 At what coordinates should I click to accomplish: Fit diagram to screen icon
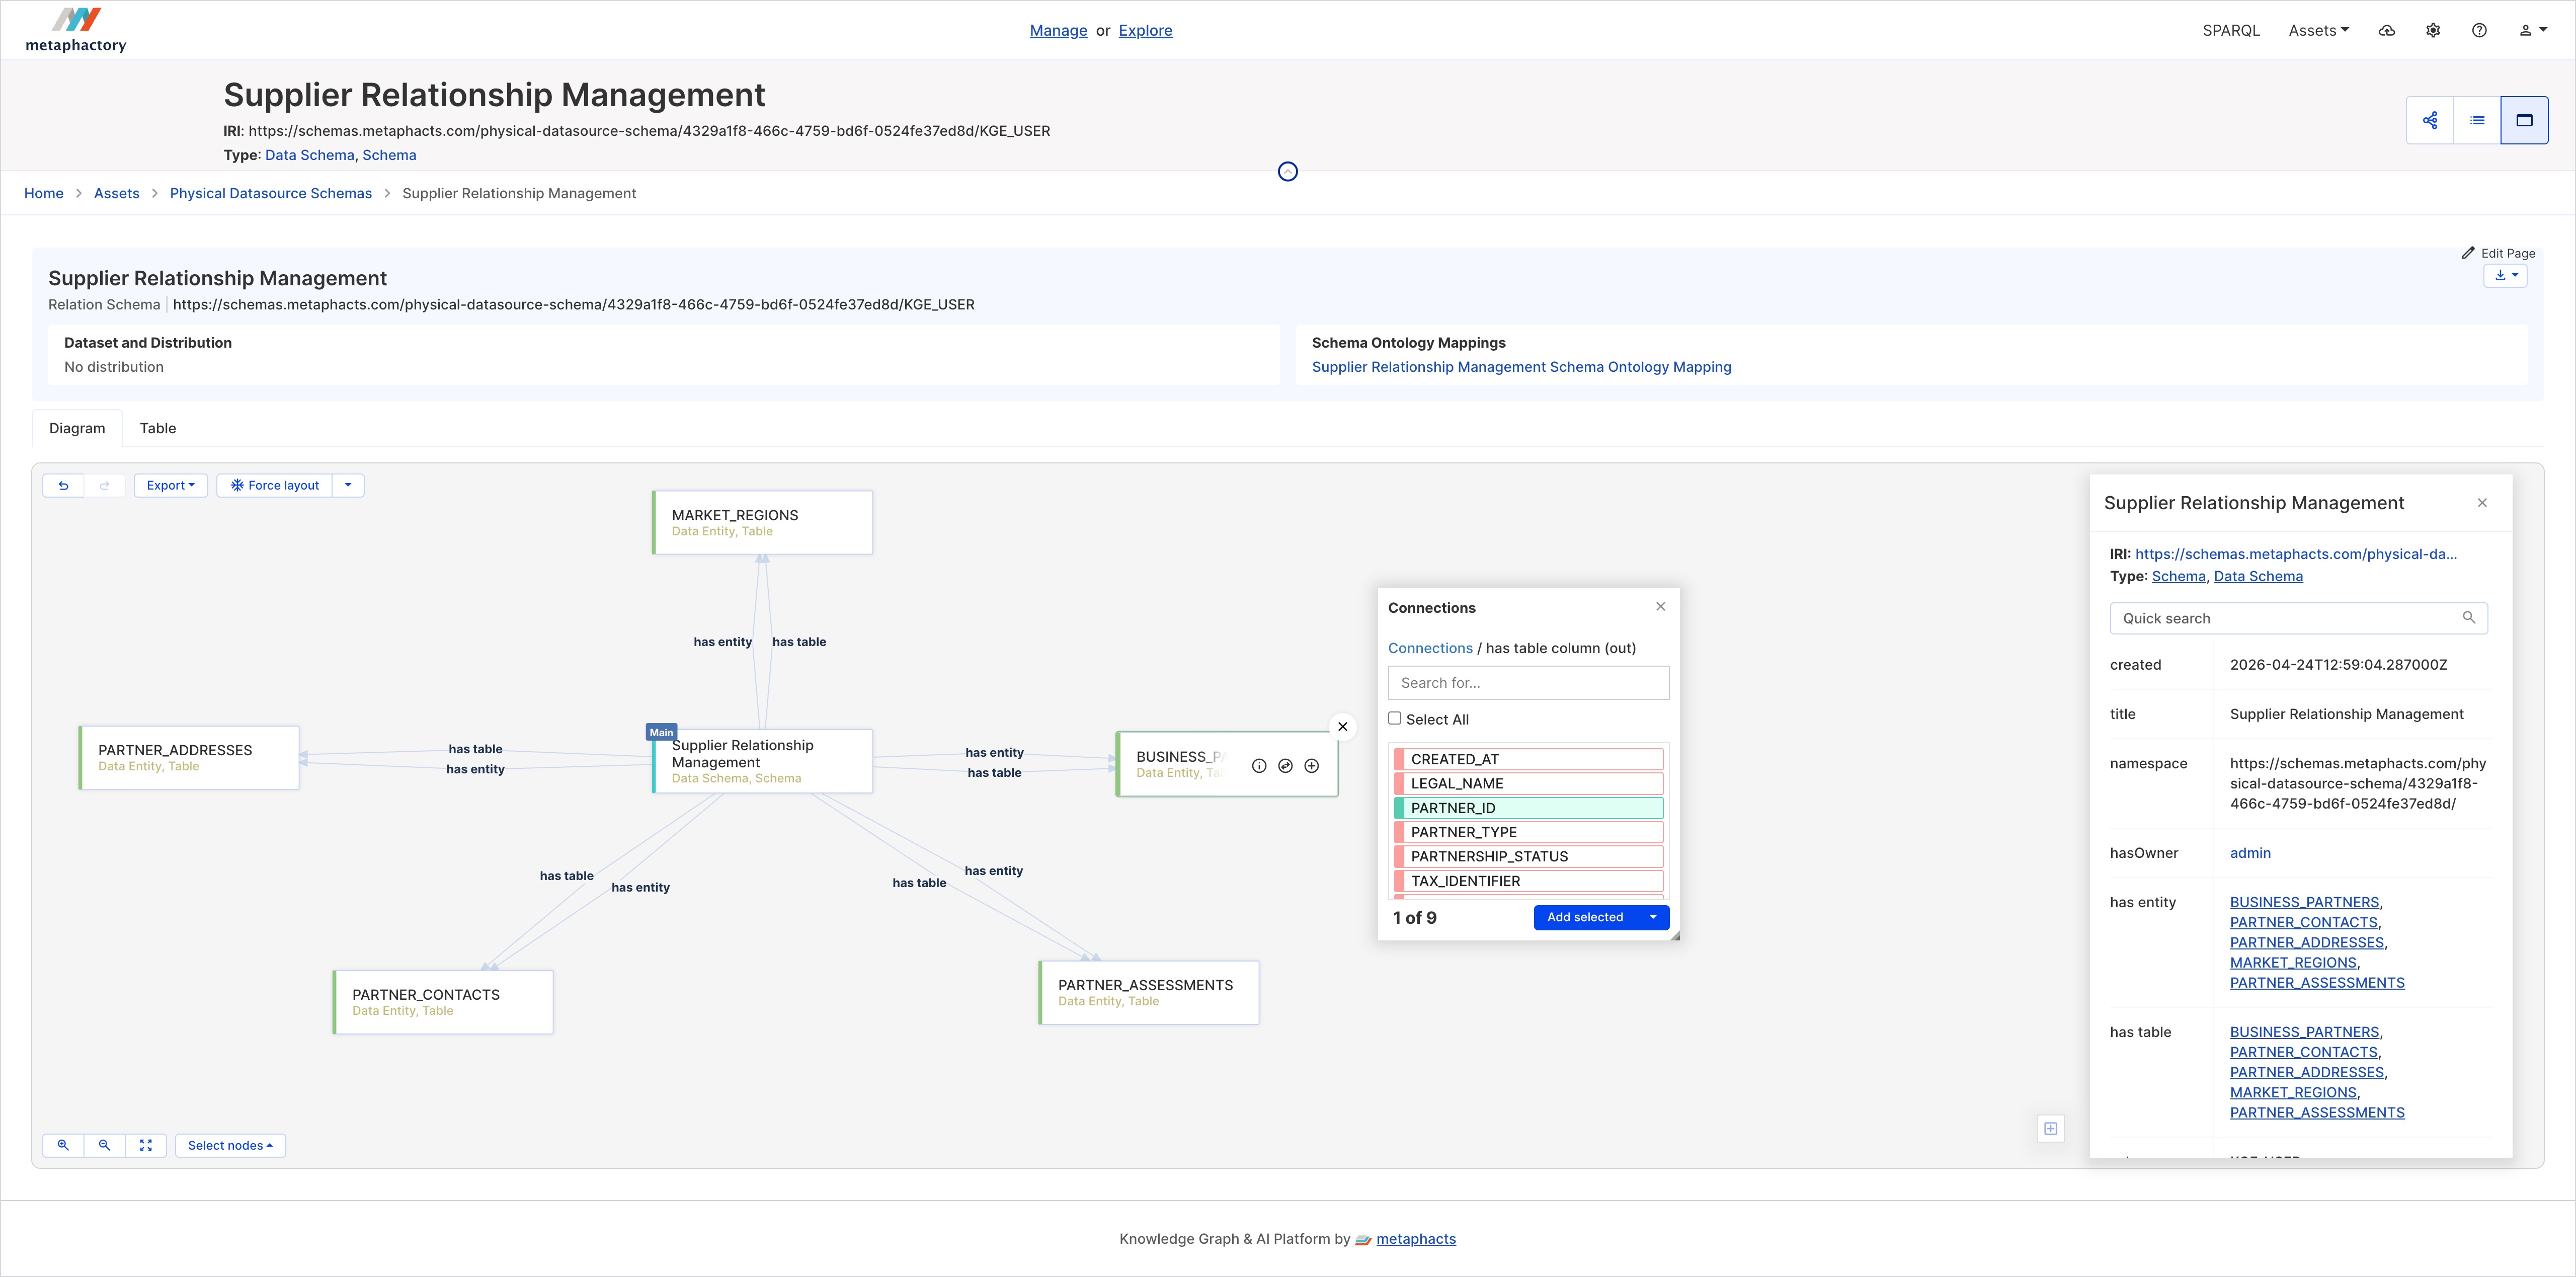146,1145
